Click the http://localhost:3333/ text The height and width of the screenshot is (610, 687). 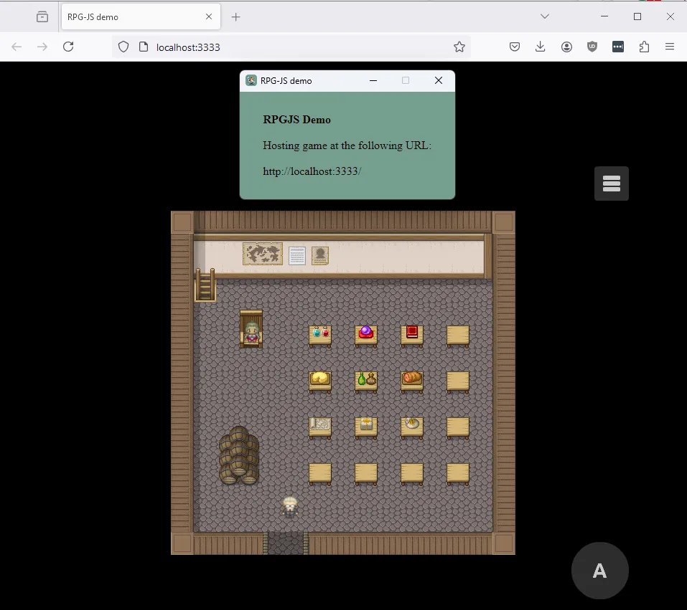pyautogui.click(x=312, y=171)
